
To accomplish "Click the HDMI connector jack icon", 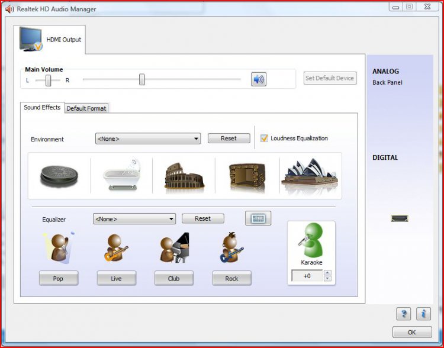I will [400, 218].
